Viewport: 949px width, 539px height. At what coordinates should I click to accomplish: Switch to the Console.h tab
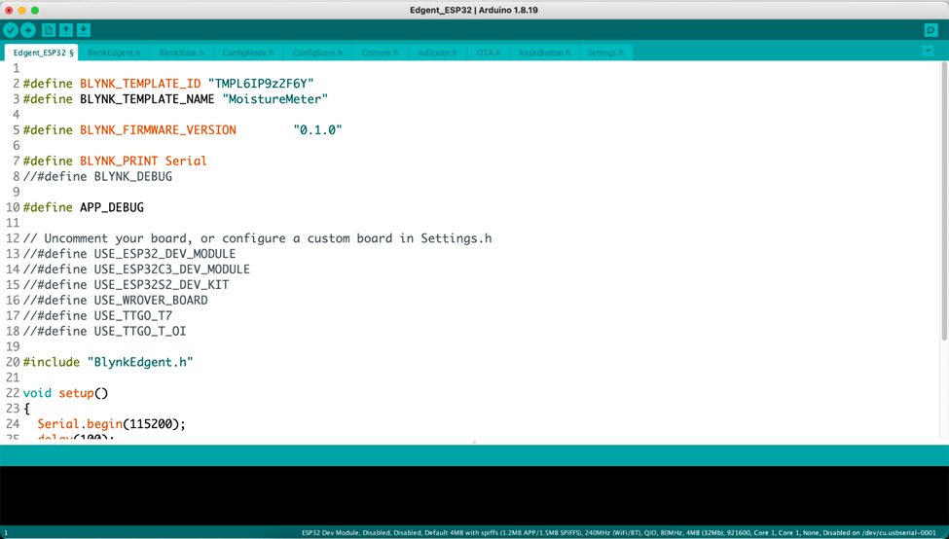pyautogui.click(x=380, y=53)
